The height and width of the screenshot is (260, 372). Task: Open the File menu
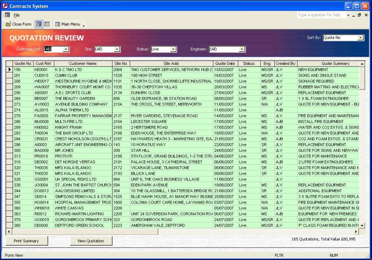pyautogui.click(x=17, y=15)
